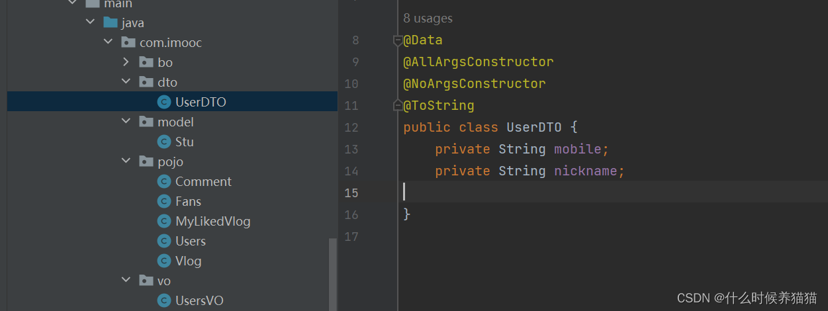The width and height of the screenshot is (828, 311).
Task: Click the @AllArgsConstructor annotation
Action: 478,62
